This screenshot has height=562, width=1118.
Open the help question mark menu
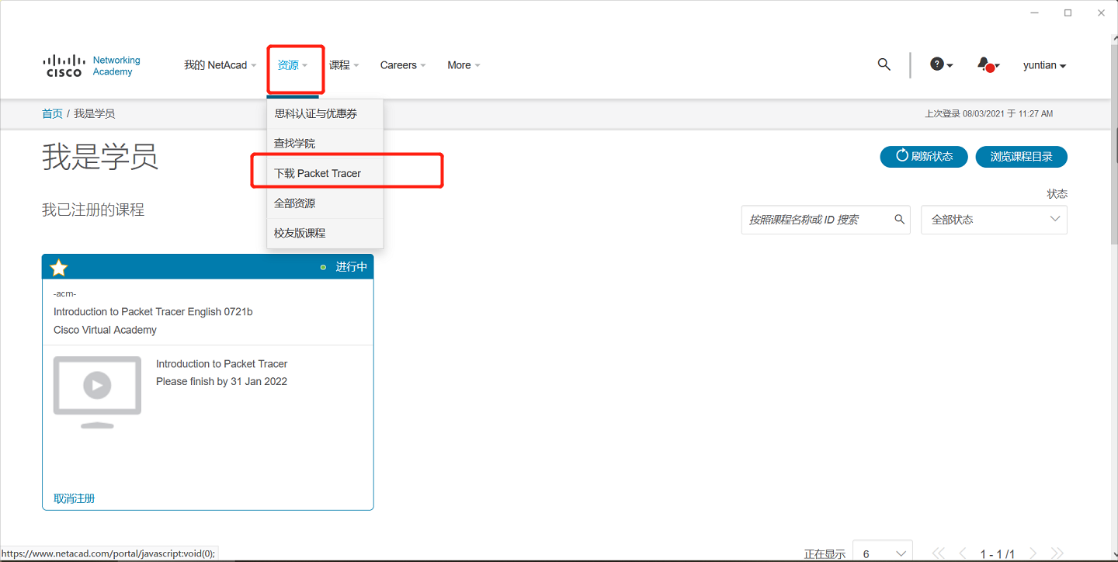(941, 64)
